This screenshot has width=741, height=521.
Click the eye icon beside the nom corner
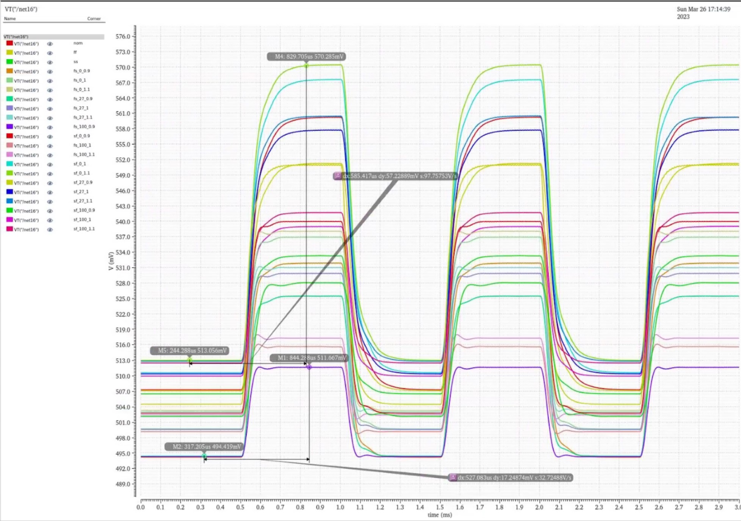coord(50,43)
